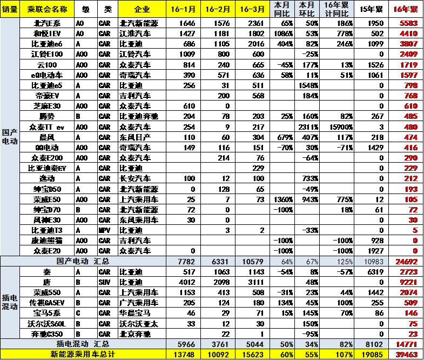Click the 比亚迪e6 model name cell
Screen dimensions: 424x360
(47, 44)
